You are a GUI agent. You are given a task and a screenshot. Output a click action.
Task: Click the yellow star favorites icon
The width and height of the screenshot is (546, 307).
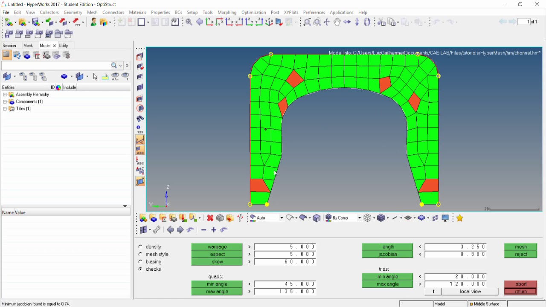tap(460, 218)
